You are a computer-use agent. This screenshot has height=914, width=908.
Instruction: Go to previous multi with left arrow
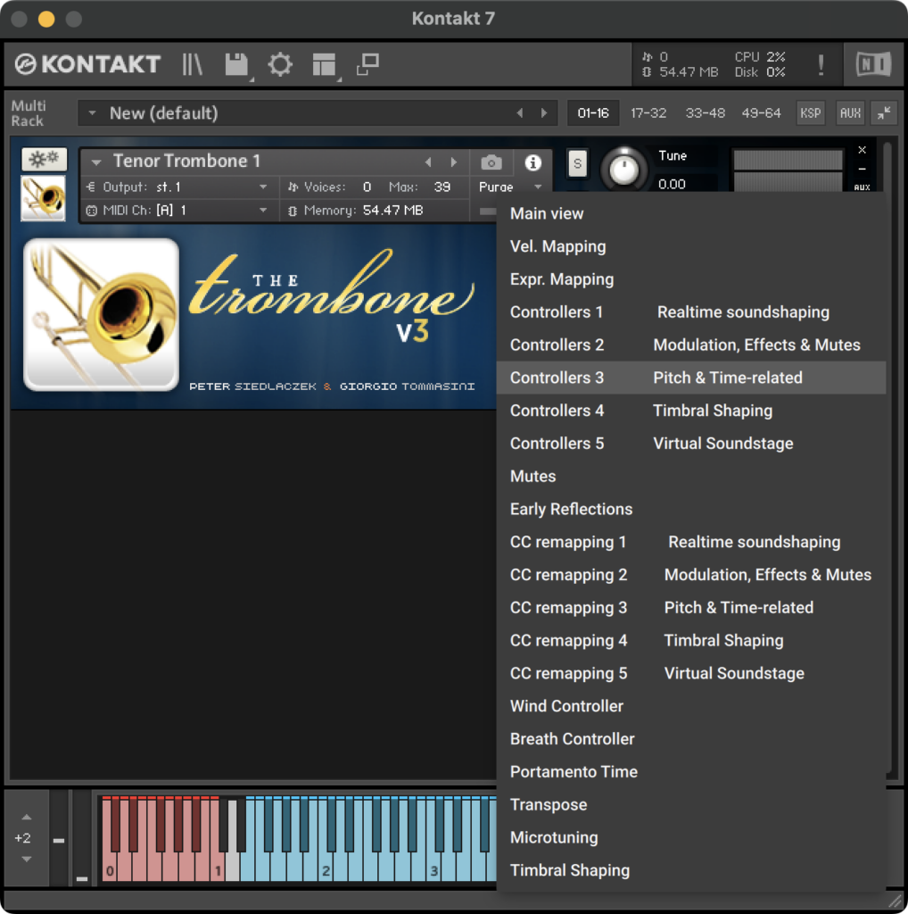(x=519, y=112)
